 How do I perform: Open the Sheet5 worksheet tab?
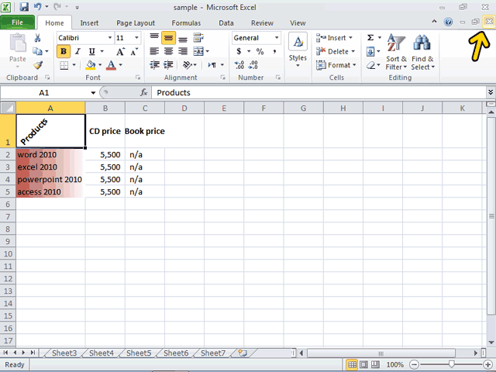tap(139, 353)
